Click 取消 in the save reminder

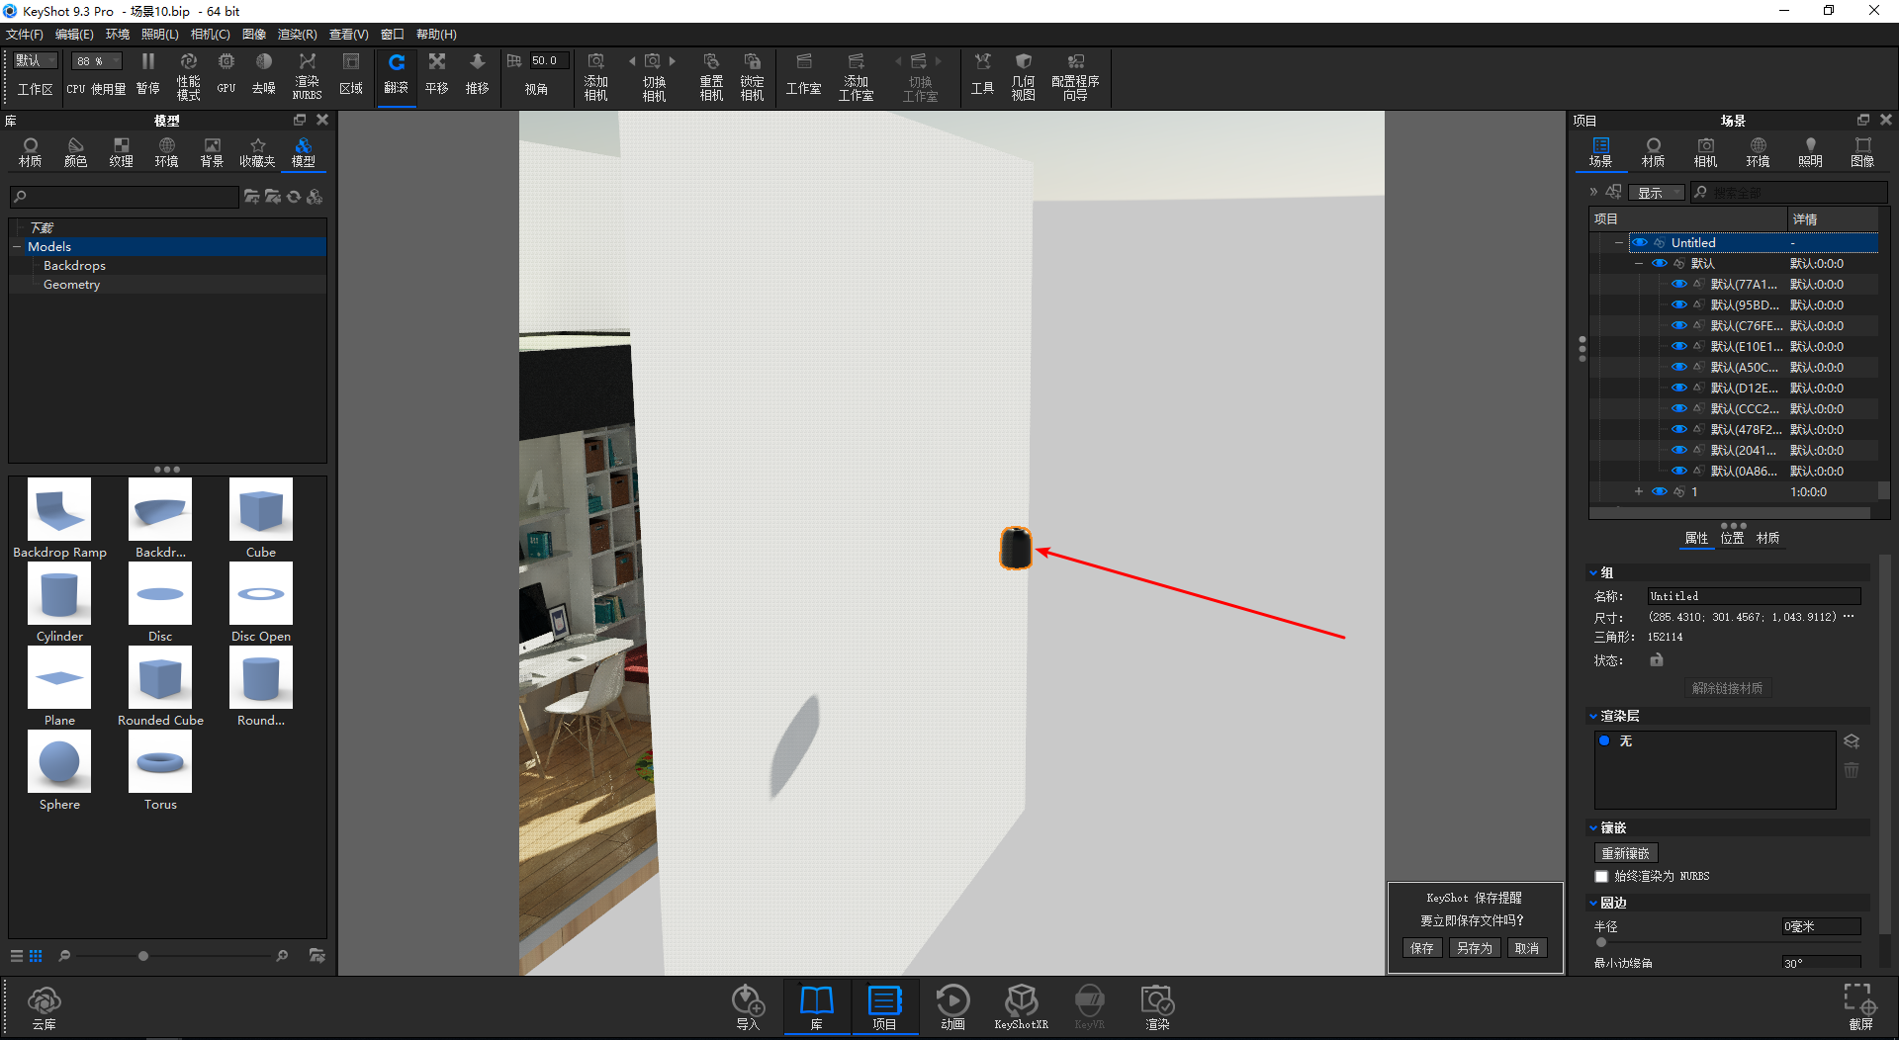(1527, 948)
